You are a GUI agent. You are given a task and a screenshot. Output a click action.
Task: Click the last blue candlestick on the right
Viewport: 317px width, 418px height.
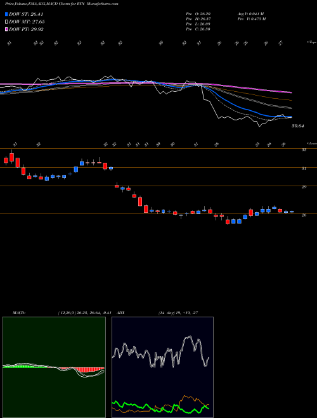(292, 212)
